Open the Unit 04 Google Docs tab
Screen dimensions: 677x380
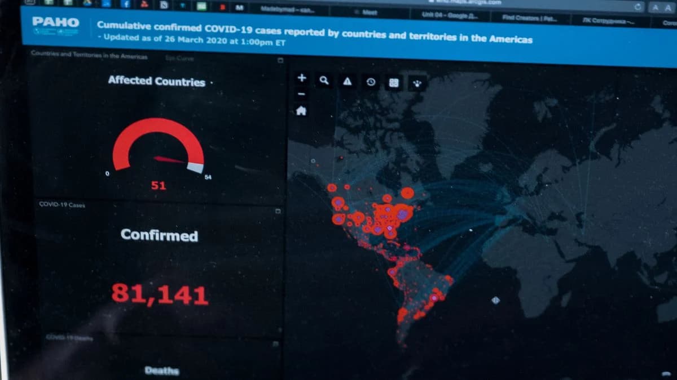tap(450, 15)
